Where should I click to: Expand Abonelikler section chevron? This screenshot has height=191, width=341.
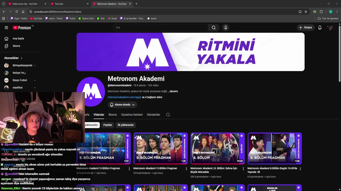[x=22, y=58]
